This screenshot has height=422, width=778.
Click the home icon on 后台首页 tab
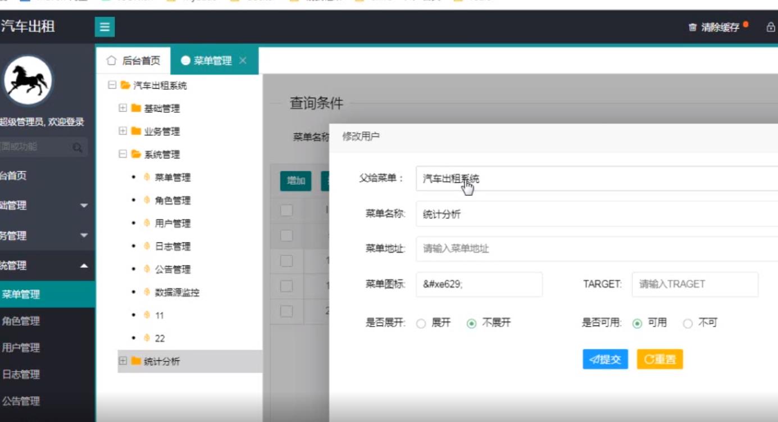(111, 60)
